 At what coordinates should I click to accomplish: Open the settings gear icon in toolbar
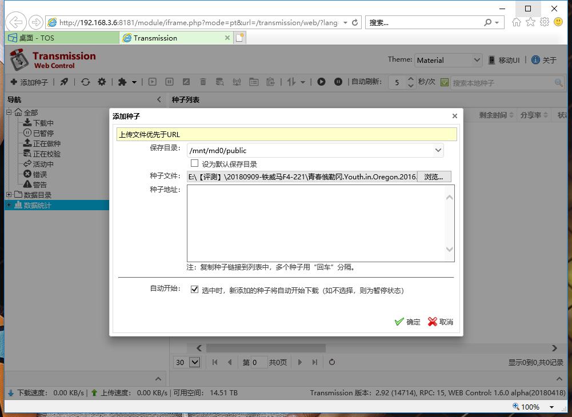click(x=102, y=82)
